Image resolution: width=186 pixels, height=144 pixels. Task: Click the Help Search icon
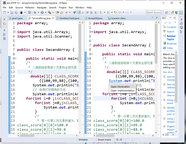pos(164,31)
